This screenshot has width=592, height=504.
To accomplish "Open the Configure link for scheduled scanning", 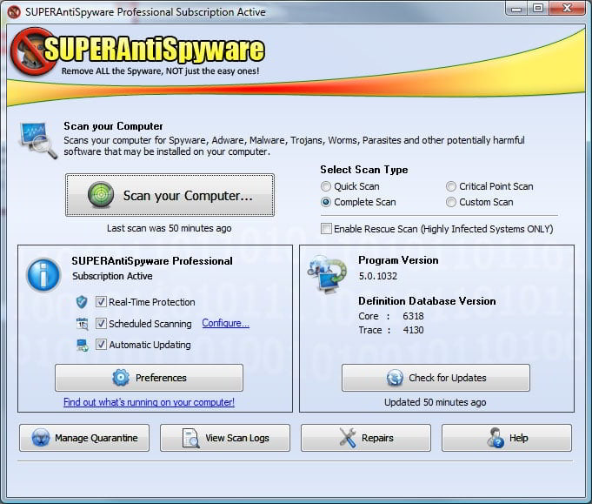I will (225, 324).
